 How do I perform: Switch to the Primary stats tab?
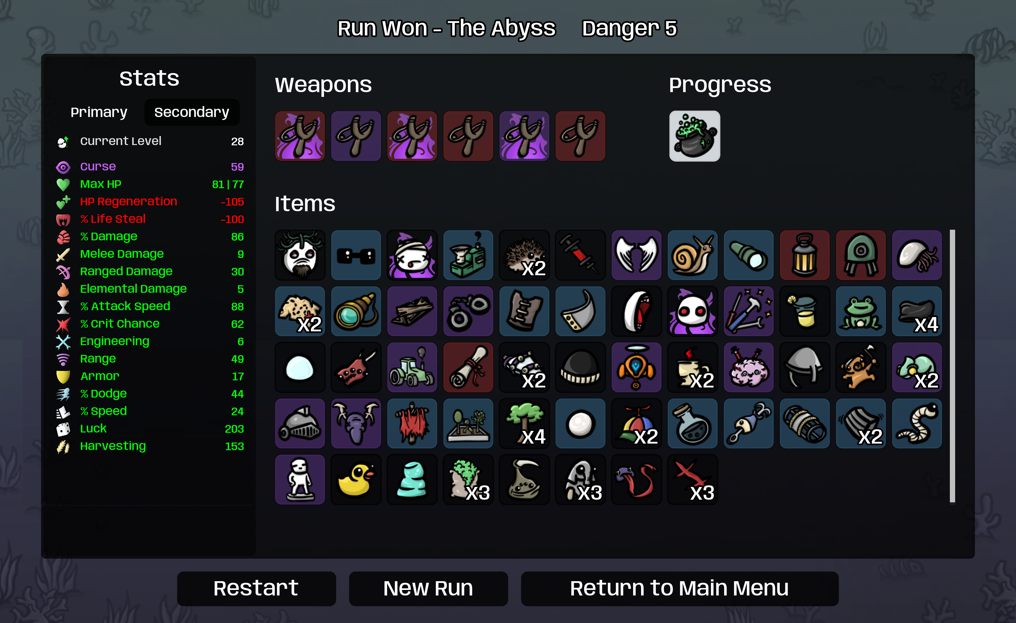99,112
